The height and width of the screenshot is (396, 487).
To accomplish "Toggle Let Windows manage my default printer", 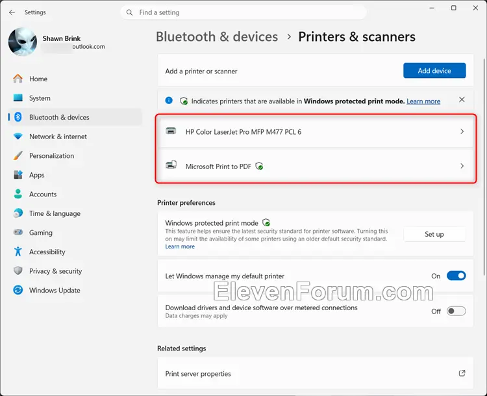I will click(456, 276).
